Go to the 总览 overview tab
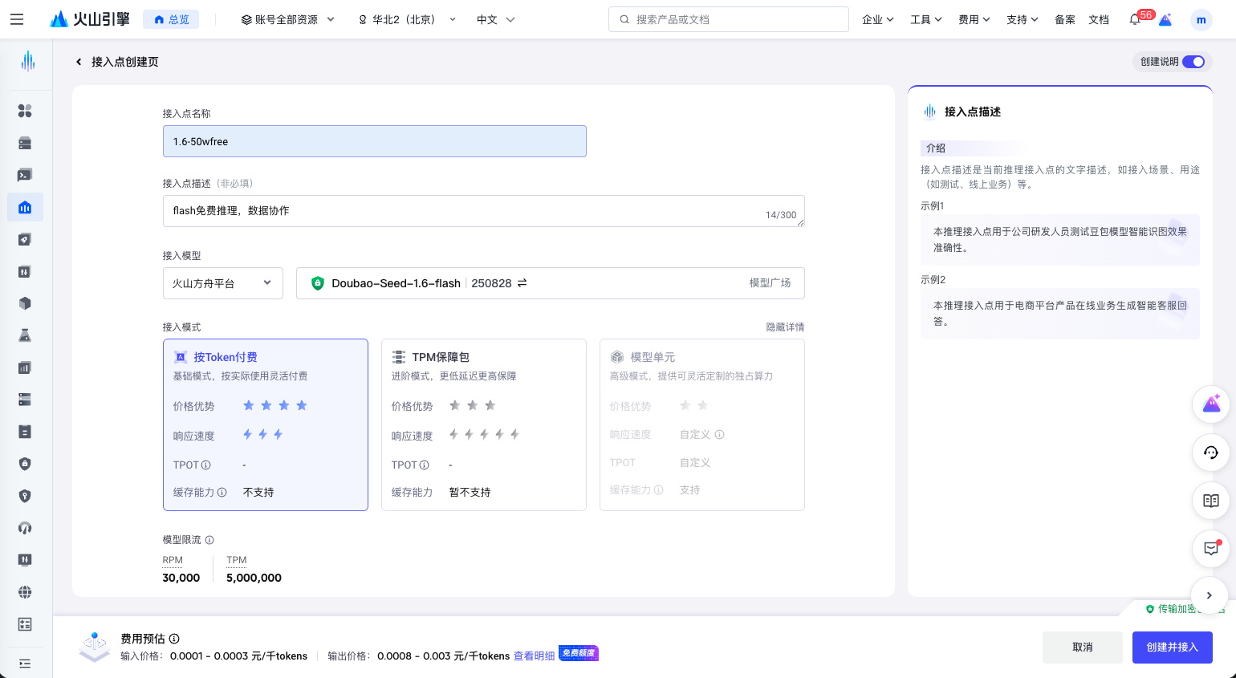 pos(171,19)
